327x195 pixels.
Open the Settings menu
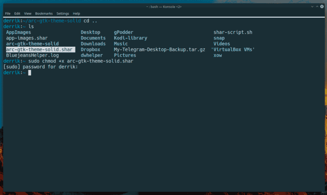(x=62, y=13)
